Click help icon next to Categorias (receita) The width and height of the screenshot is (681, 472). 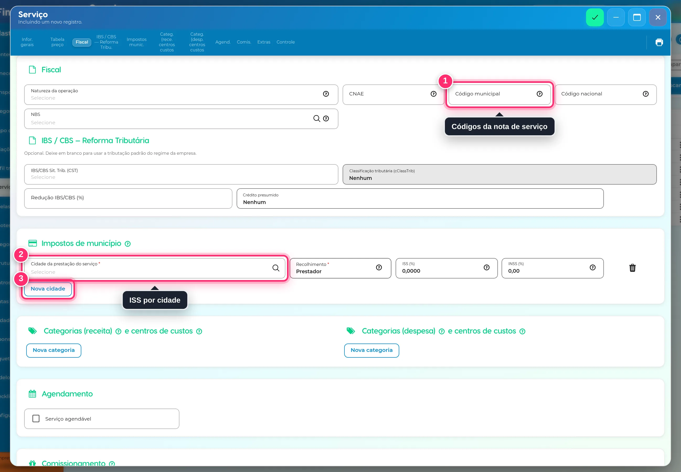[118, 331]
